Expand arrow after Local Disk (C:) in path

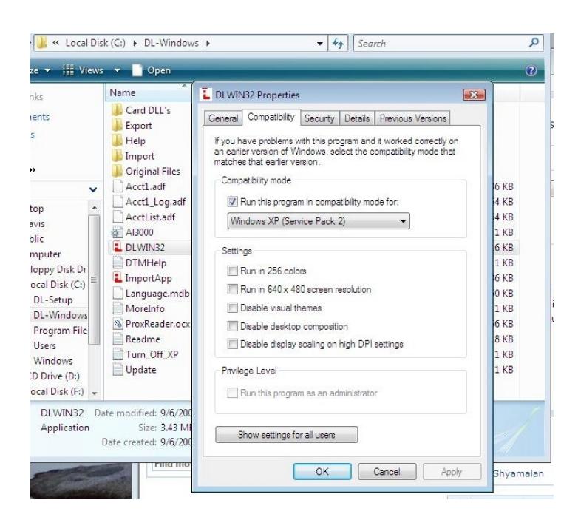tap(135, 43)
